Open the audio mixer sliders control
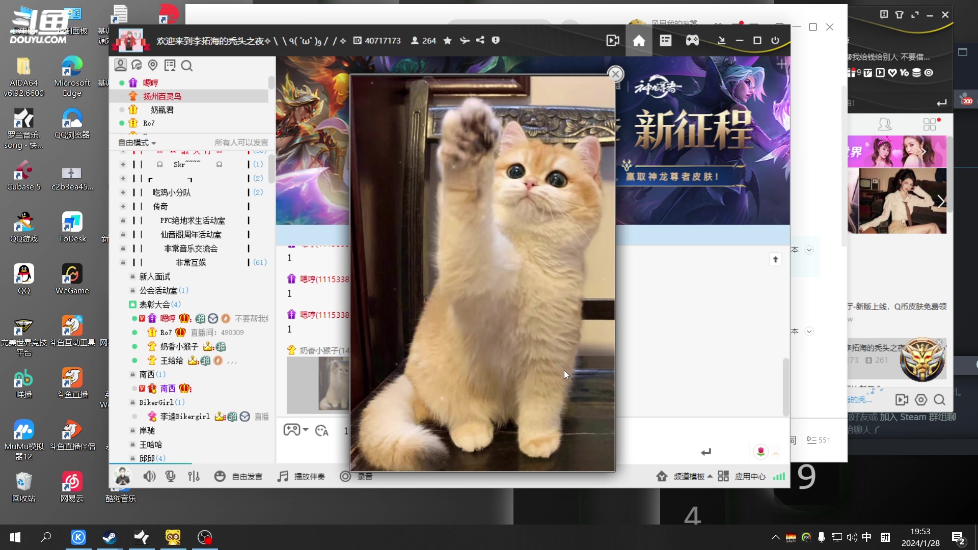The height and width of the screenshot is (550, 978). (x=194, y=476)
